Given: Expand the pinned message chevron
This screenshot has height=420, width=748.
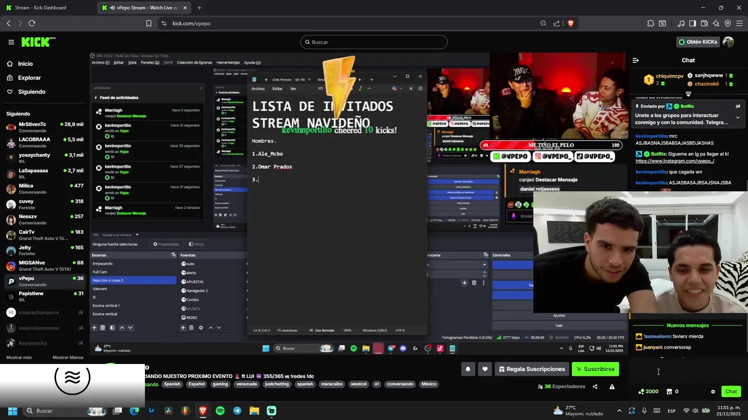Looking at the screenshot, I should point(738,117).
